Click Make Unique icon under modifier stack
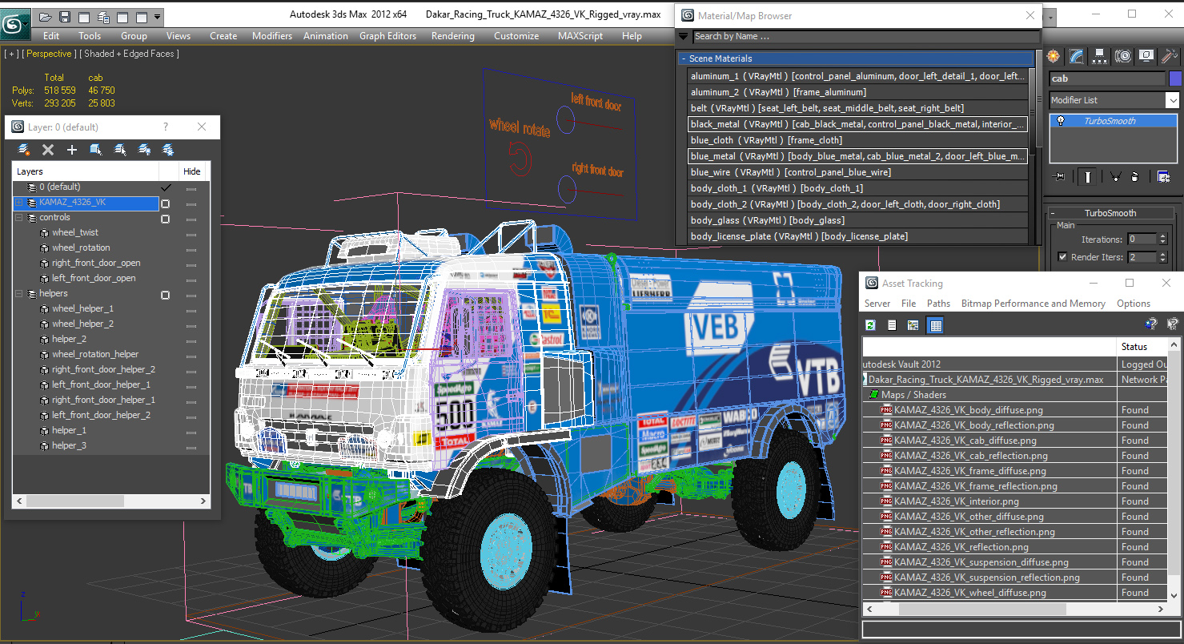The height and width of the screenshot is (644, 1184). (1115, 177)
